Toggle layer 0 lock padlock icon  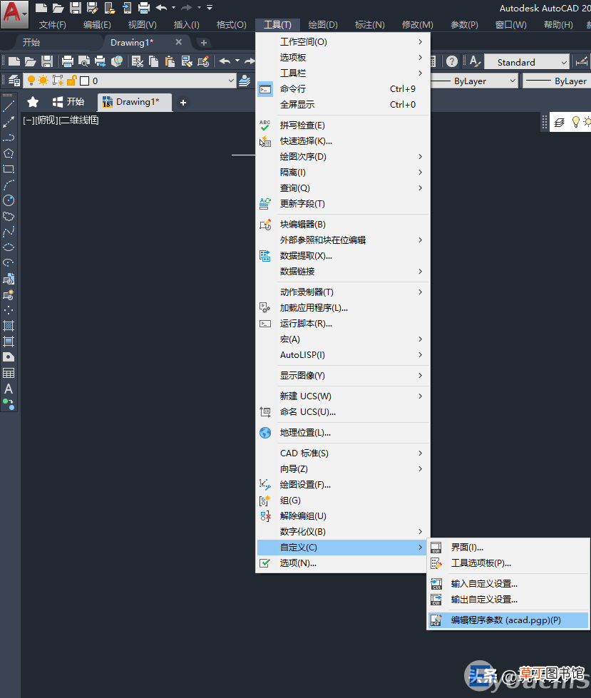pyautogui.click(x=71, y=81)
